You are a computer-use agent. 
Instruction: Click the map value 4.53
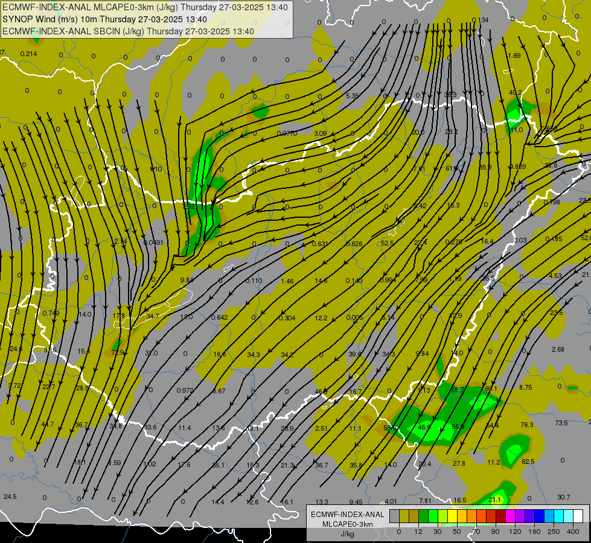555,276
